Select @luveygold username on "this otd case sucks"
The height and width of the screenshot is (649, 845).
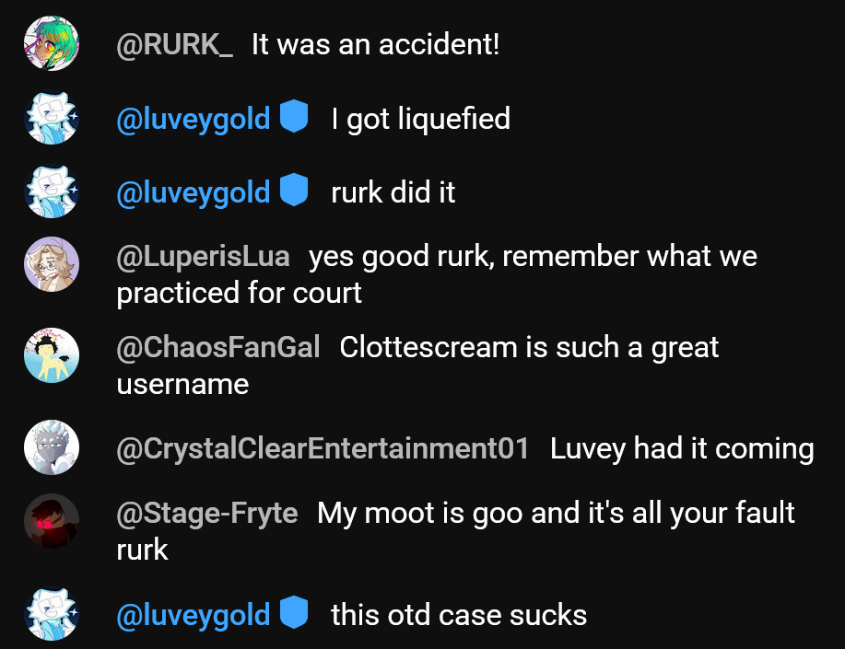[194, 615]
